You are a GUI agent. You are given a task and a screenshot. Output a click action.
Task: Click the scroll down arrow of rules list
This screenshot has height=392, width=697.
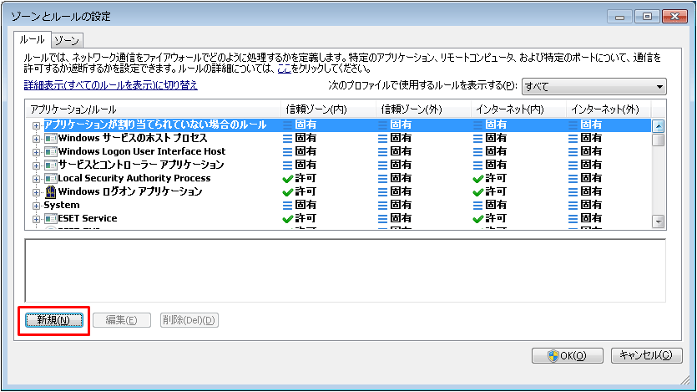point(658,221)
